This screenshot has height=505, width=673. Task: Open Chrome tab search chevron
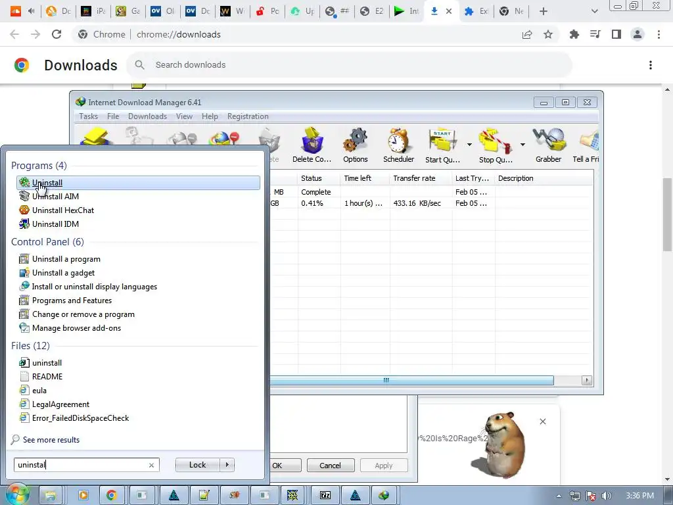coord(594,11)
